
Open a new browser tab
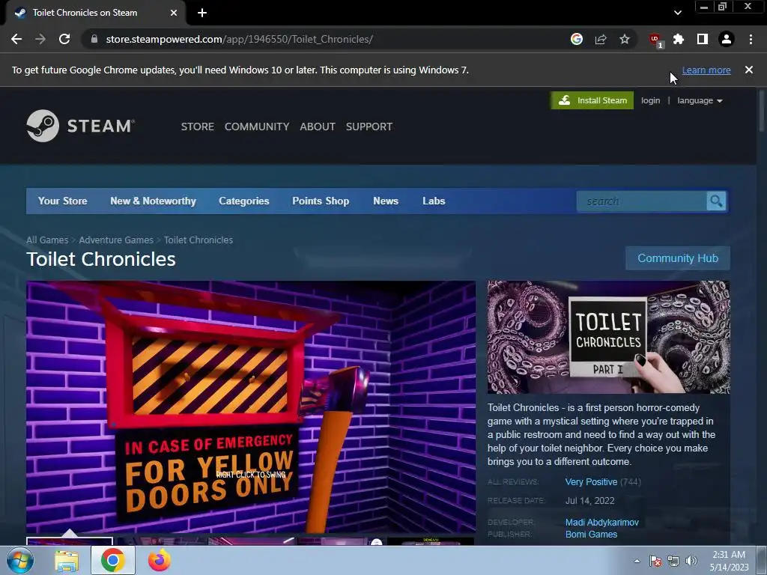click(x=202, y=13)
